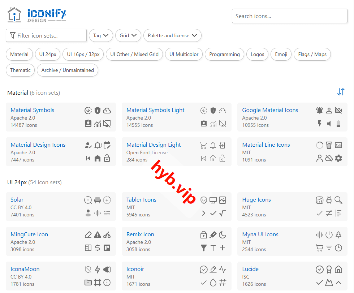Open the Tag dropdown
Image resolution: width=354 pixels, height=293 pixels.
(x=101, y=35)
